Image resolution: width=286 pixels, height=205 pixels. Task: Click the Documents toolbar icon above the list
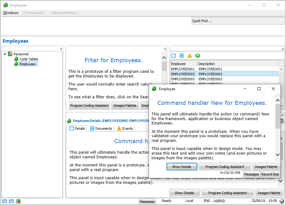click(182, 56)
